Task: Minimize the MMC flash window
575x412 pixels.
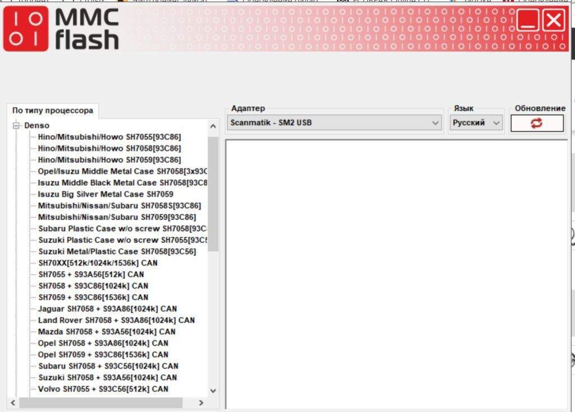Action: tap(528, 21)
